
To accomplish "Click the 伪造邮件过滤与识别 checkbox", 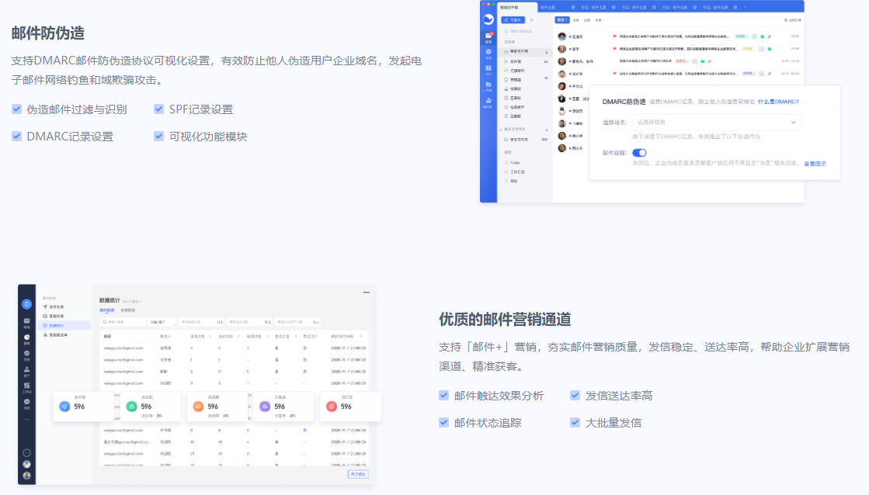I will point(16,109).
